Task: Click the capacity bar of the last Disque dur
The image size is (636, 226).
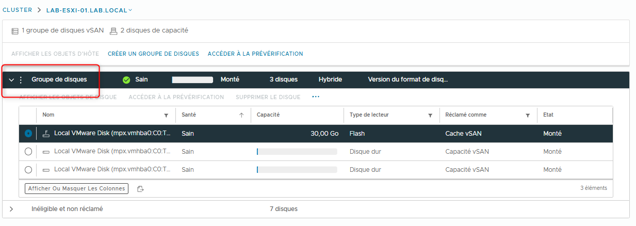Action: pos(297,170)
